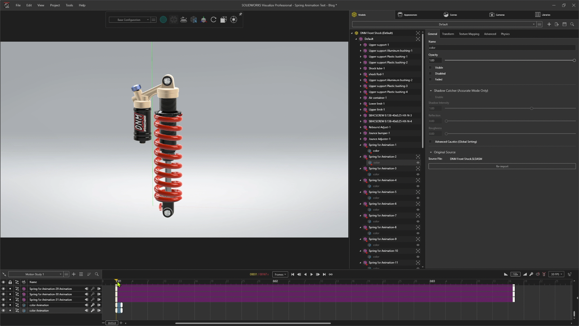Activate the object manipulation axes tool
Image resolution: width=579 pixels, height=326 pixels.
click(x=204, y=20)
